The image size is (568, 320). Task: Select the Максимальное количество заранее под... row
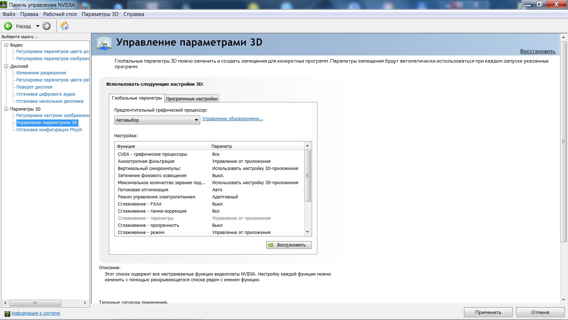pyautogui.click(x=209, y=183)
